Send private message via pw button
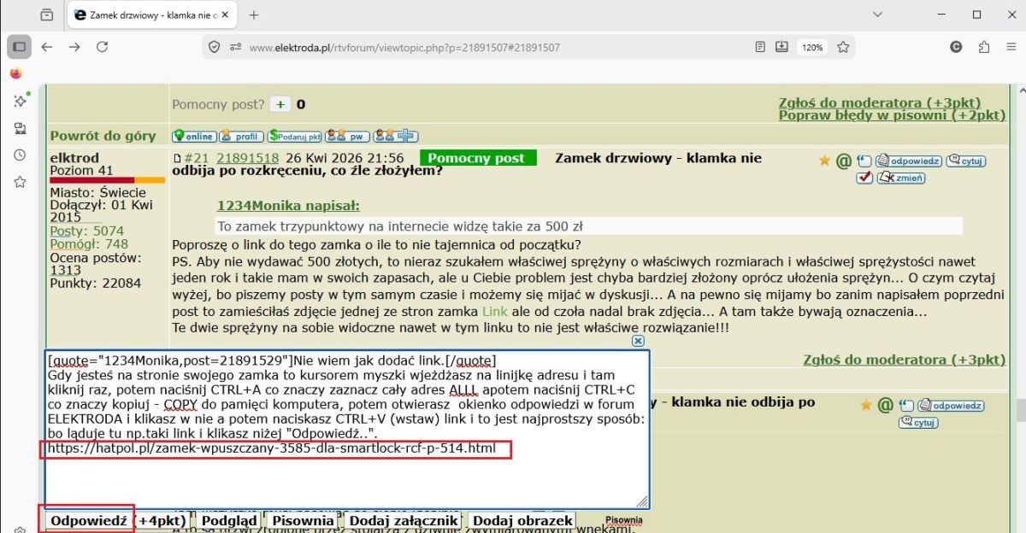This screenshot has height=533, width=1026. pos(347,136)
